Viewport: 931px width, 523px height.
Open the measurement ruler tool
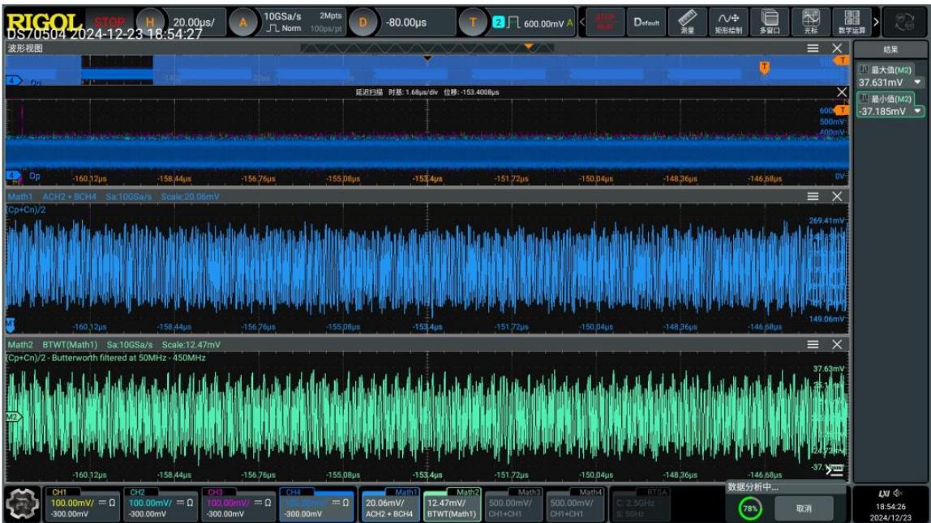pos(688,22)
